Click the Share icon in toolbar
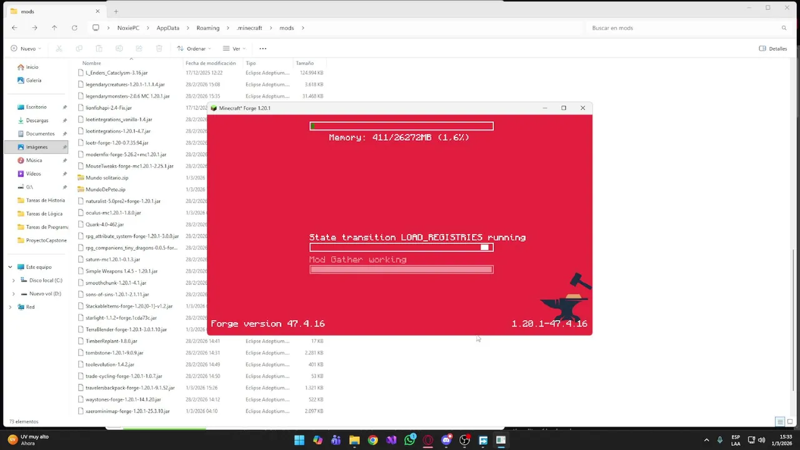800x450 pixels. point(139,49)
